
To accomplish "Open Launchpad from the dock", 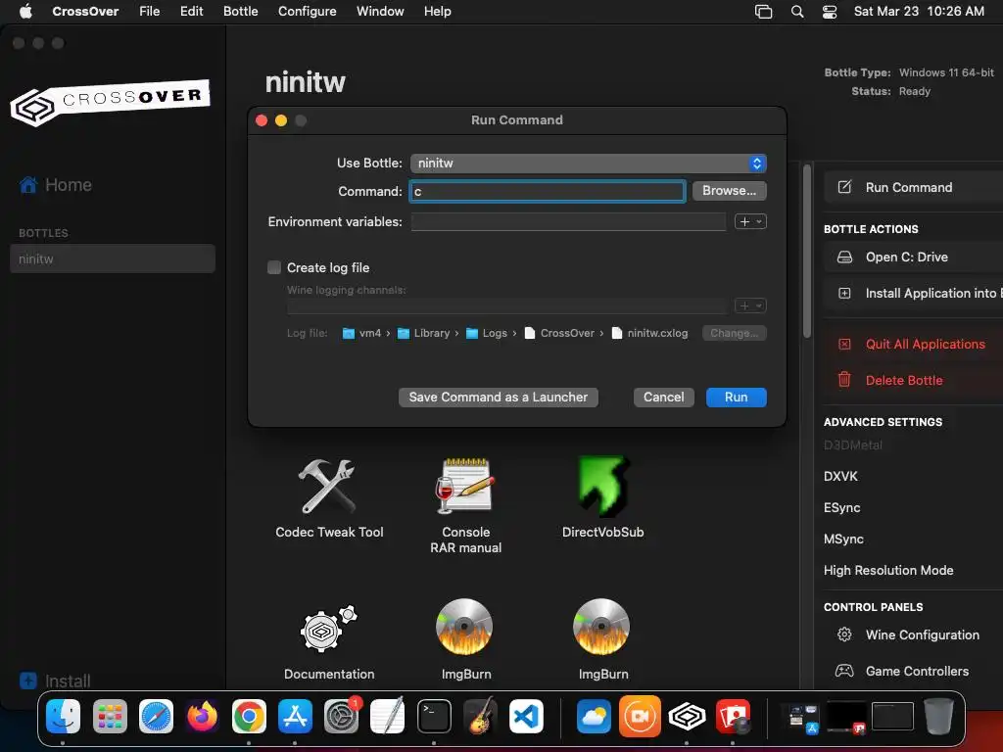I will click(x=110, y=716).
